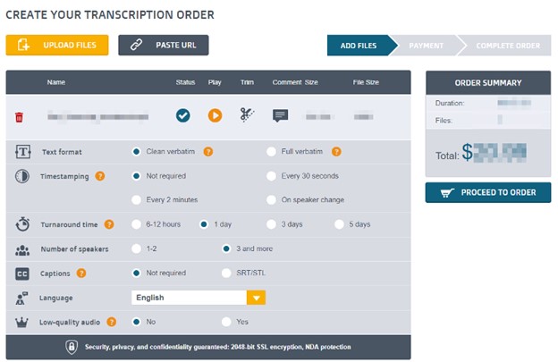This screenshot has height=362, width=558.
Task: Expand the Language dropdown arrow
Action: click(x=257, y=298)
